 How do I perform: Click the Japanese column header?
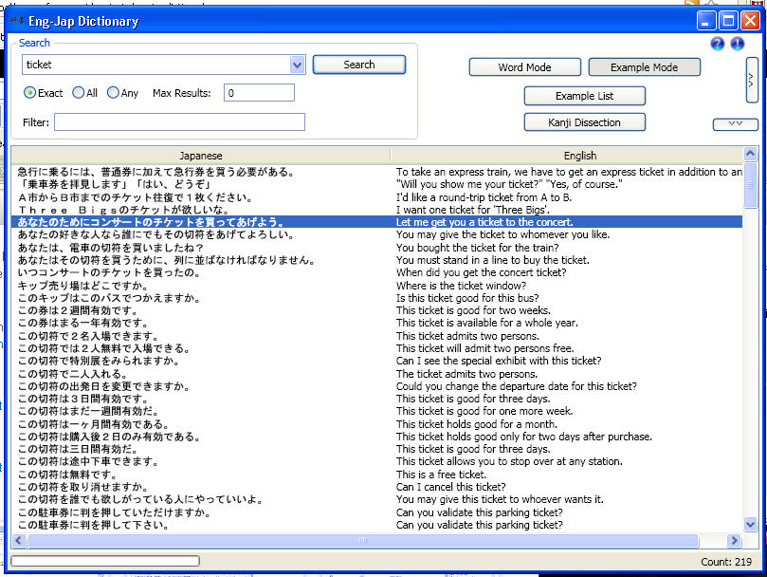click(x=199, y=155)
